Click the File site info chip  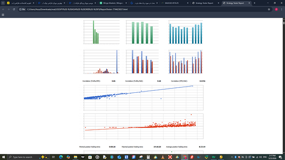pos(22,9)
